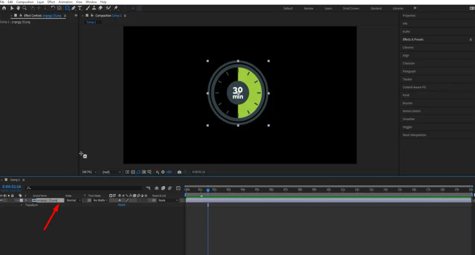This screenshot has width=475, height=255.
Task: Change resolution from Half using its dropdown
Action: [111, 172]
